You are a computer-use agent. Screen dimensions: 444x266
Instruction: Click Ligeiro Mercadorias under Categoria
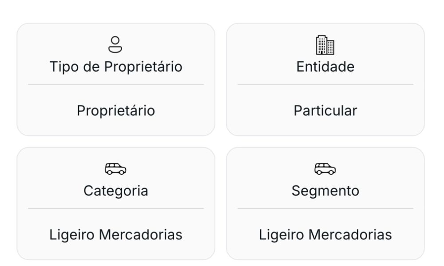pos(116,235)
